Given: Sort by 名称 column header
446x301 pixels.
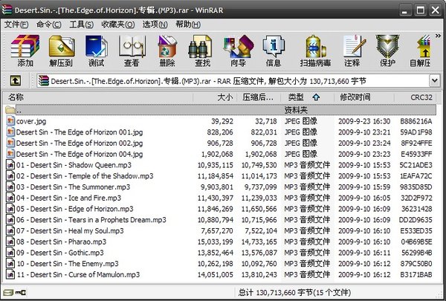Looking at the screenshot, I should 98,97.
